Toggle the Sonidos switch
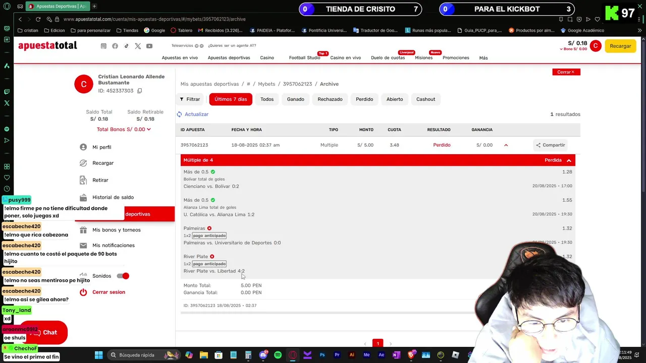This screenshot has width=646, height=363. click(x=123, y=276)
